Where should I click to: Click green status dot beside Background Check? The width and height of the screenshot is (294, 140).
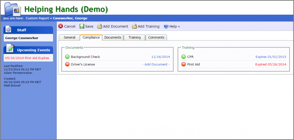click(x=67, y=57)
